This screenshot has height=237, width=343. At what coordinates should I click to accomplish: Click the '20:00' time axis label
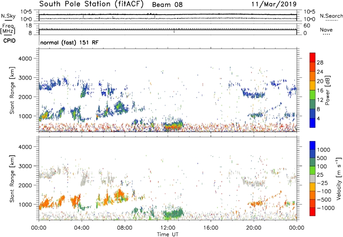253,228
